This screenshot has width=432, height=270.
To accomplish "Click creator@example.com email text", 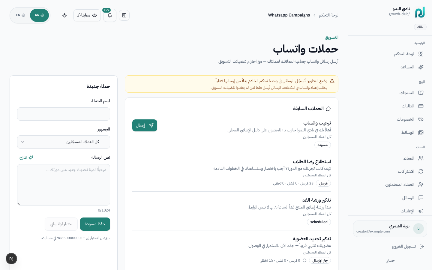I will [x=373, y=231].
